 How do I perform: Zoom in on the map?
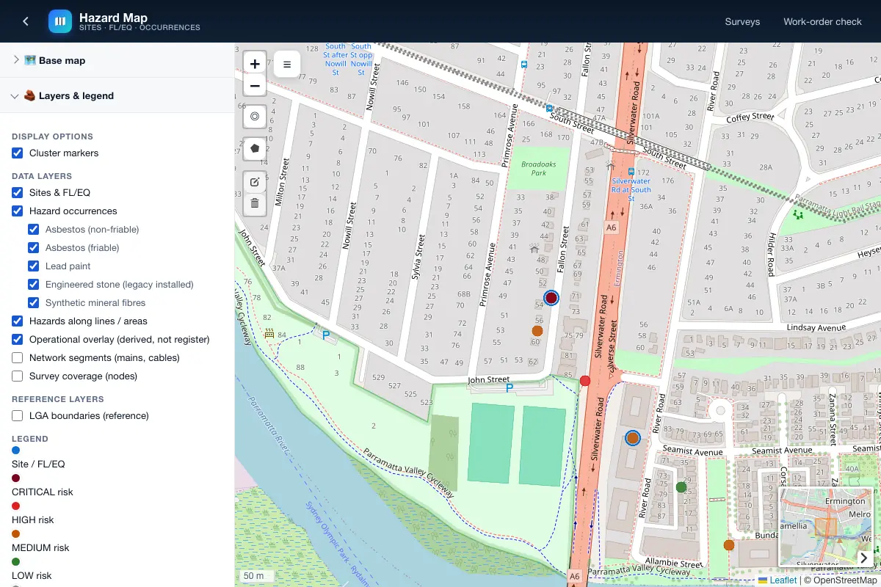click(255, 64)
